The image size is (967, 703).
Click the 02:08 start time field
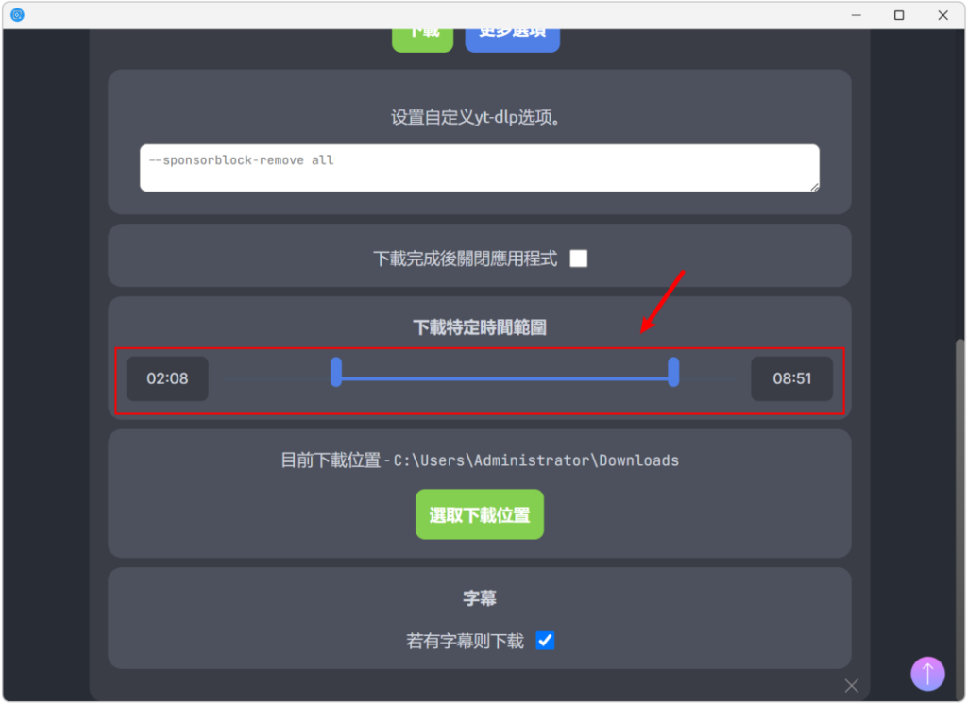coord(167,378)
